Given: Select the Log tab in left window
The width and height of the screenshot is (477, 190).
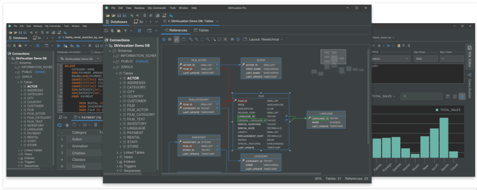Looking at the screenshot, I should (63, 117).
